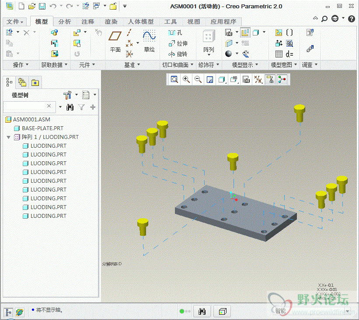Toggle exploded view in ribbon

[x=245, y=32]
